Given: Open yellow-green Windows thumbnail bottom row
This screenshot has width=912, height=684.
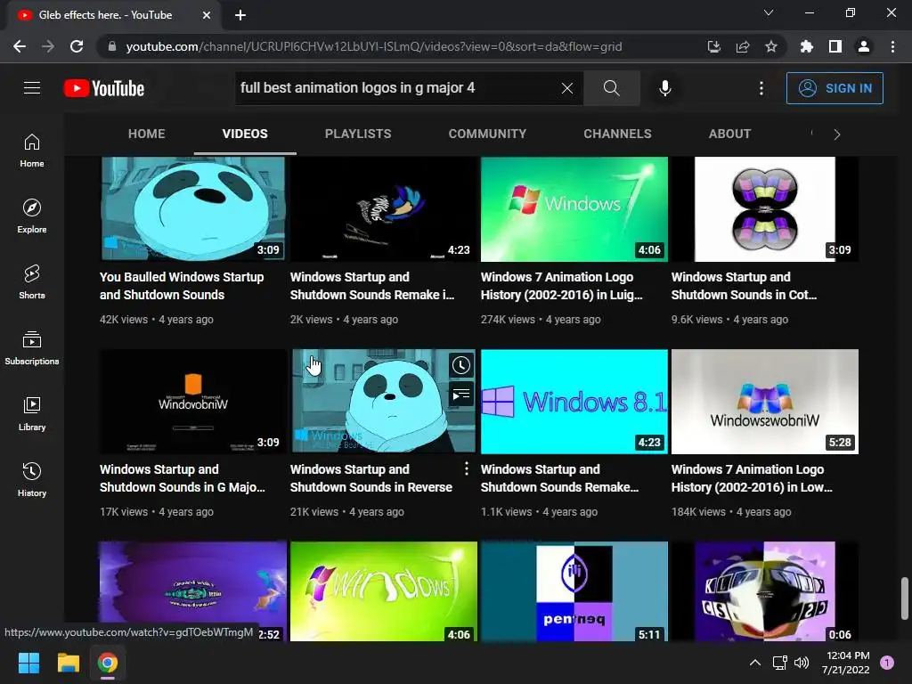Looking at the screenshot, I should click(384, 591).
